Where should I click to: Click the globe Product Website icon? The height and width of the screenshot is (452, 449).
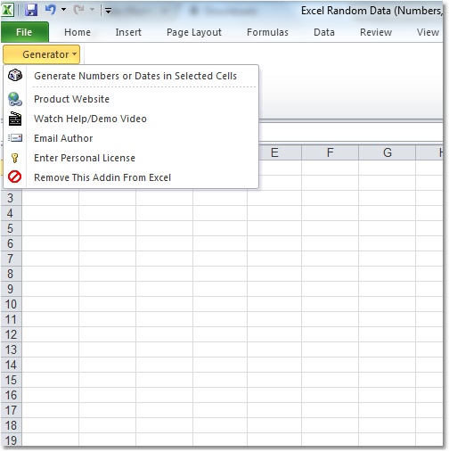[x=15, y=99]
